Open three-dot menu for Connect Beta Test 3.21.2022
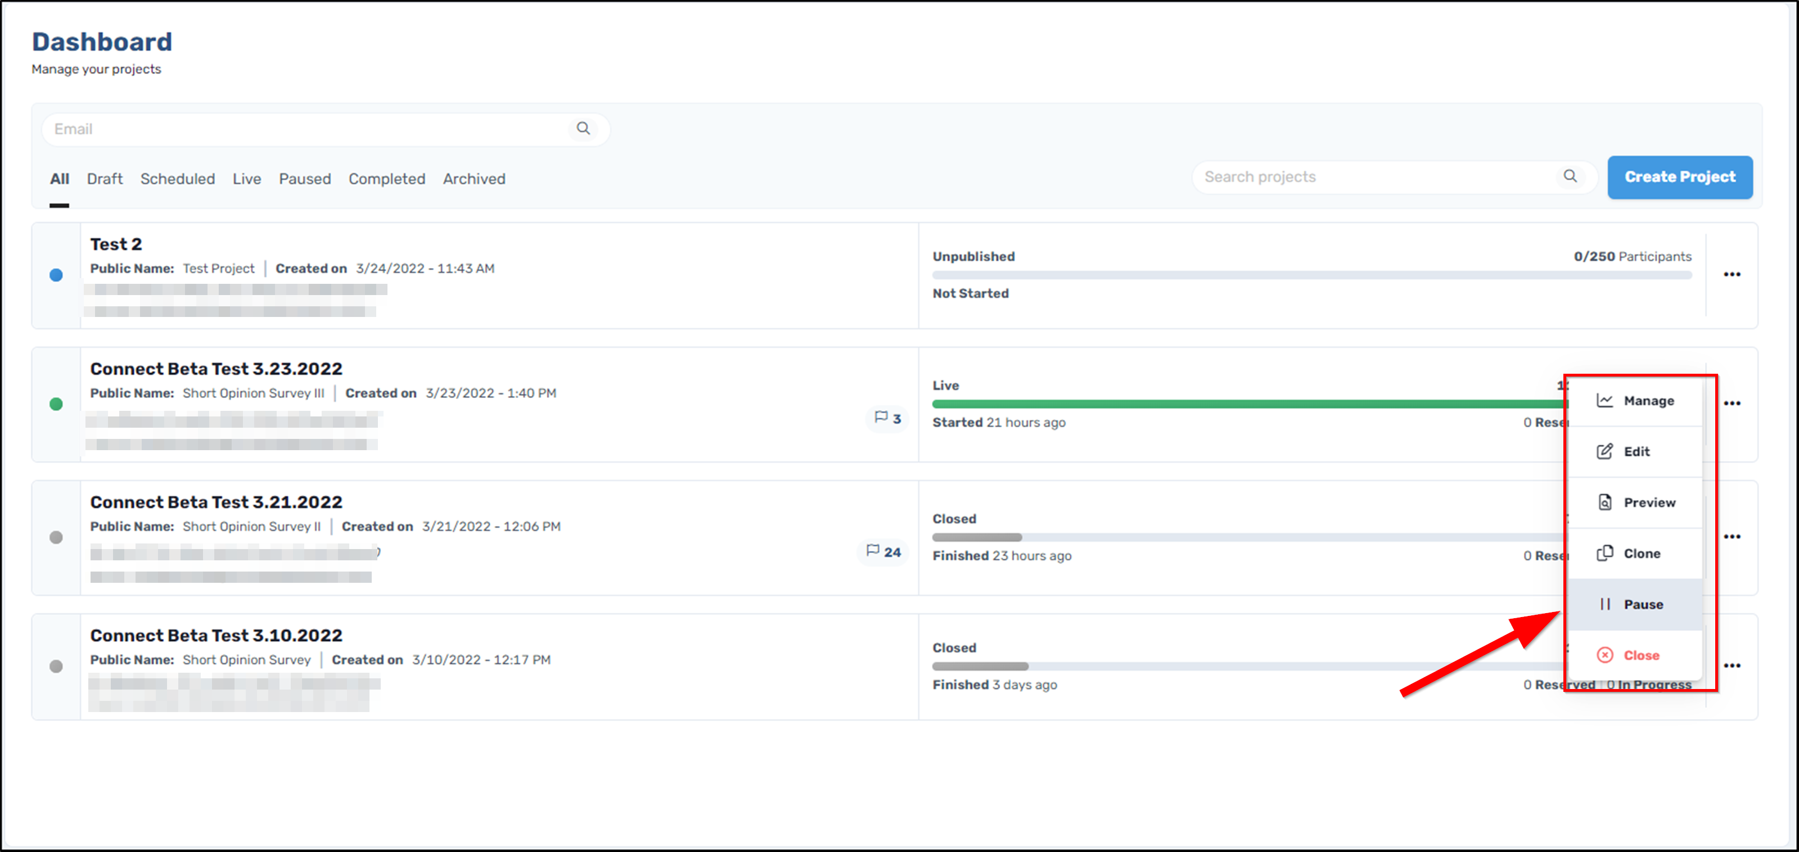This screenshot has width=1799, height=852. [1732, 537]
